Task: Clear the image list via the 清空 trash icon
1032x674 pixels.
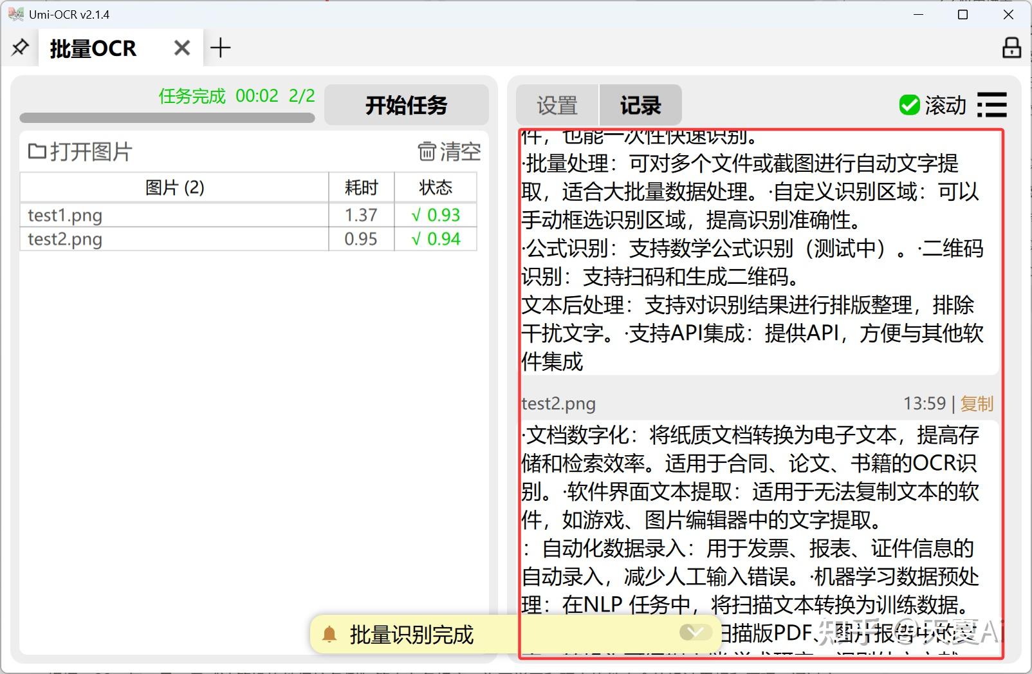Action: point(427,152)
